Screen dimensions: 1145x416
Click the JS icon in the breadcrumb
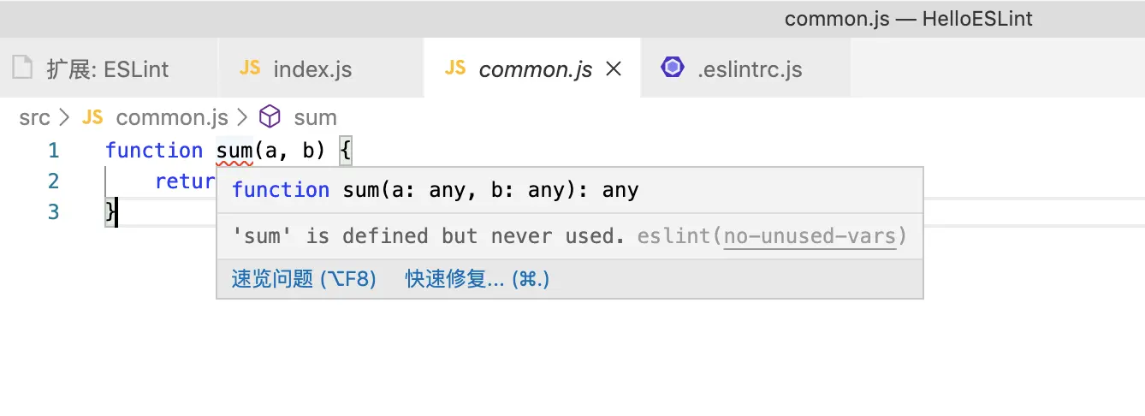(x=92, y=117)
